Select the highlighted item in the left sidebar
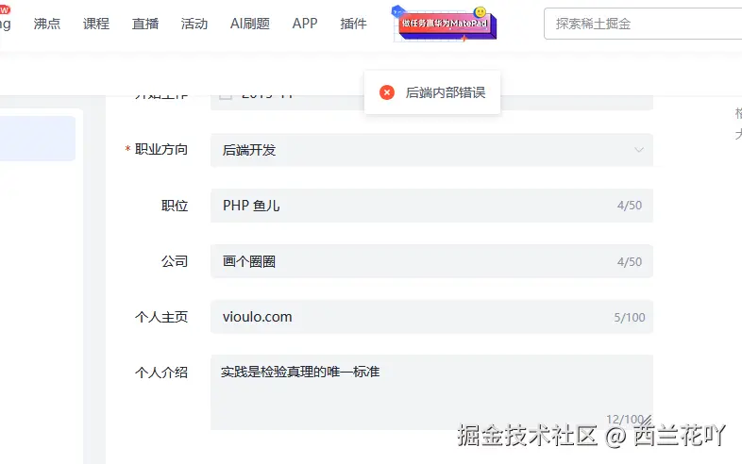Screen dimensions: 742x464 tap(38, 139)
